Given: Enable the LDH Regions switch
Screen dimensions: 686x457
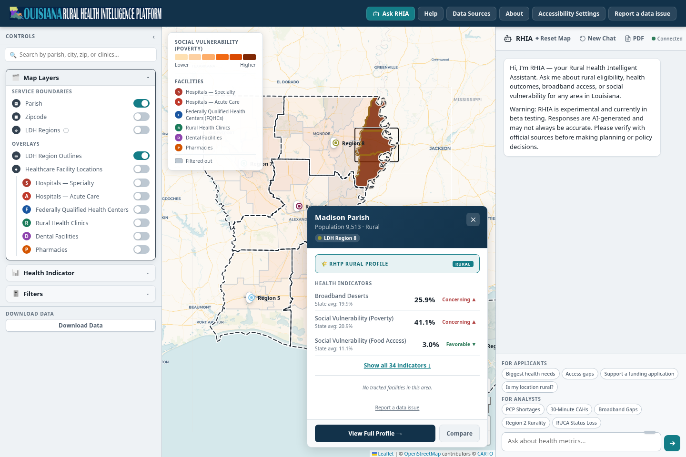Looking at the screenshot, I should pos(141,130).
